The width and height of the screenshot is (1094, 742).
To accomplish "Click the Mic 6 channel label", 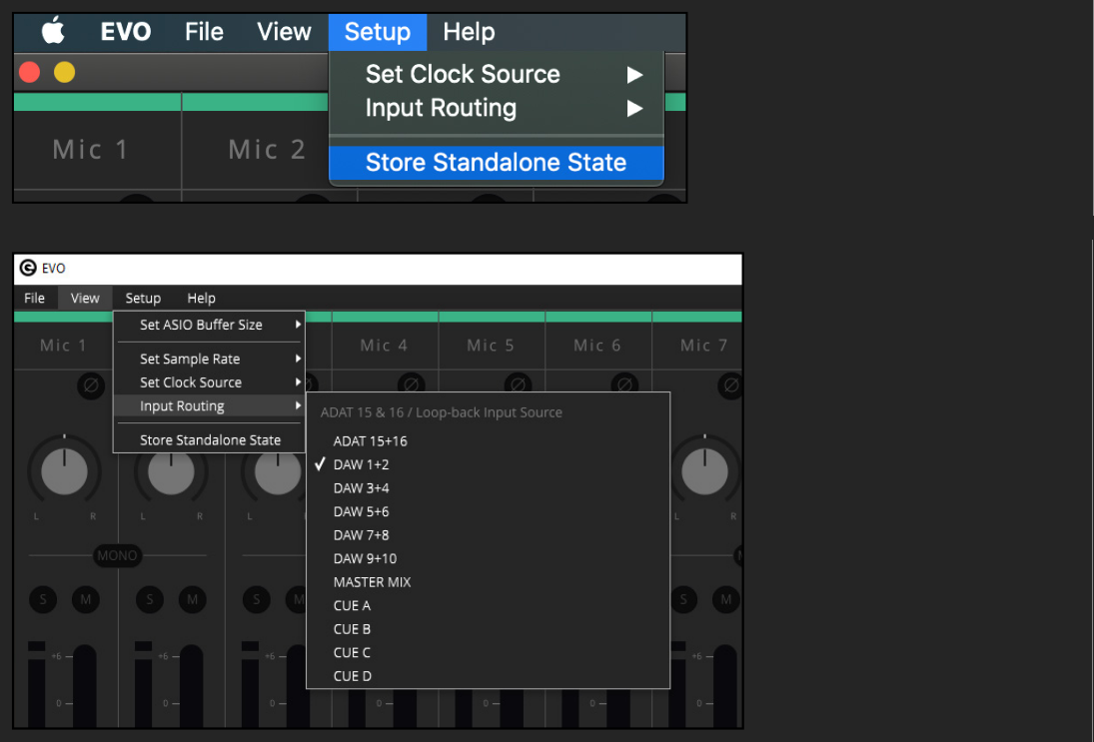I will pyautogui.click(x=597, y=346).
